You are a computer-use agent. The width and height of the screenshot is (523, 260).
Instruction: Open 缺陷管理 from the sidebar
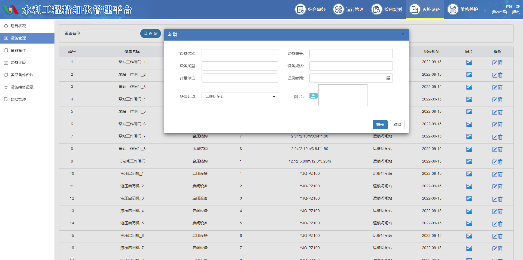pos(18,99)
